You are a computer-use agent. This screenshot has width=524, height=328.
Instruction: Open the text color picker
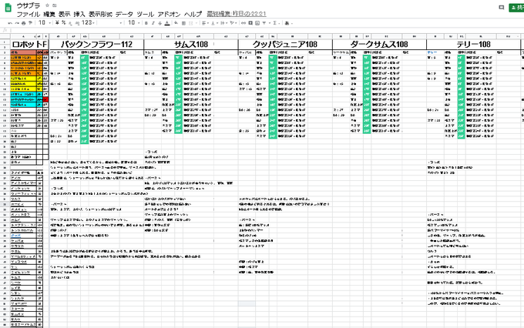click(x=167, y=23)
